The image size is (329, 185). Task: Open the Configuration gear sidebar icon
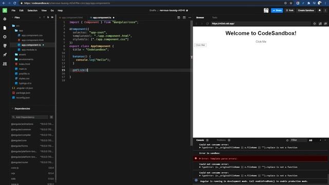coord(5,37)
